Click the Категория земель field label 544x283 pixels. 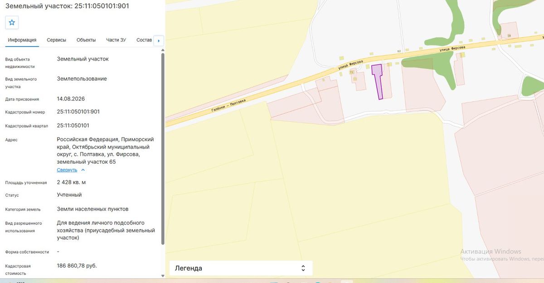23,209
